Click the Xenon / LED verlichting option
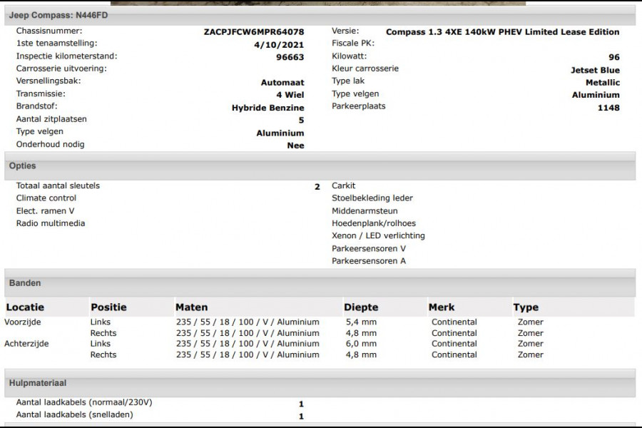This screenshot has width=642, height=428. click(x=378, y=236)
